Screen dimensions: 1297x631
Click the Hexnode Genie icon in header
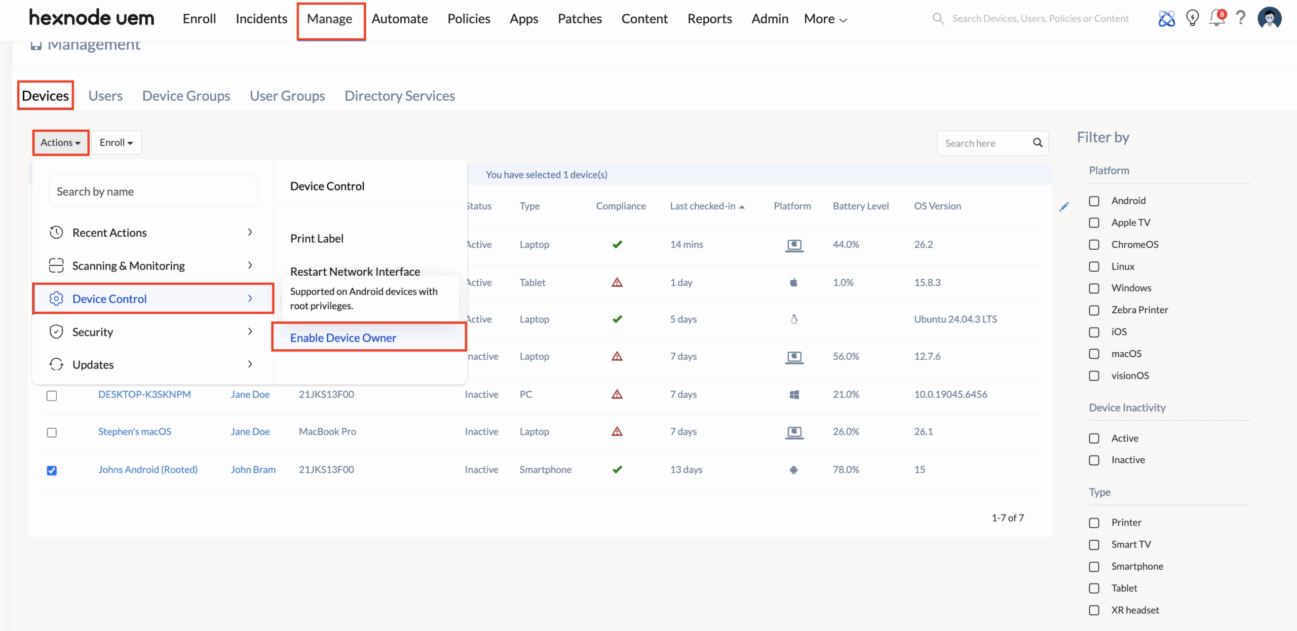[1166, 19]
